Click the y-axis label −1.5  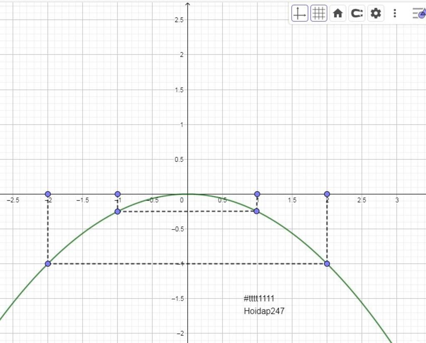pyautogui.click(x=178, y=299)
